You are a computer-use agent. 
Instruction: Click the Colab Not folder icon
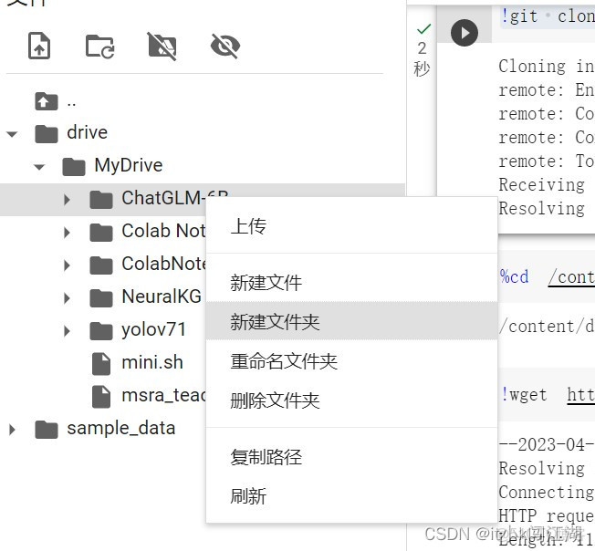[101, 233]
